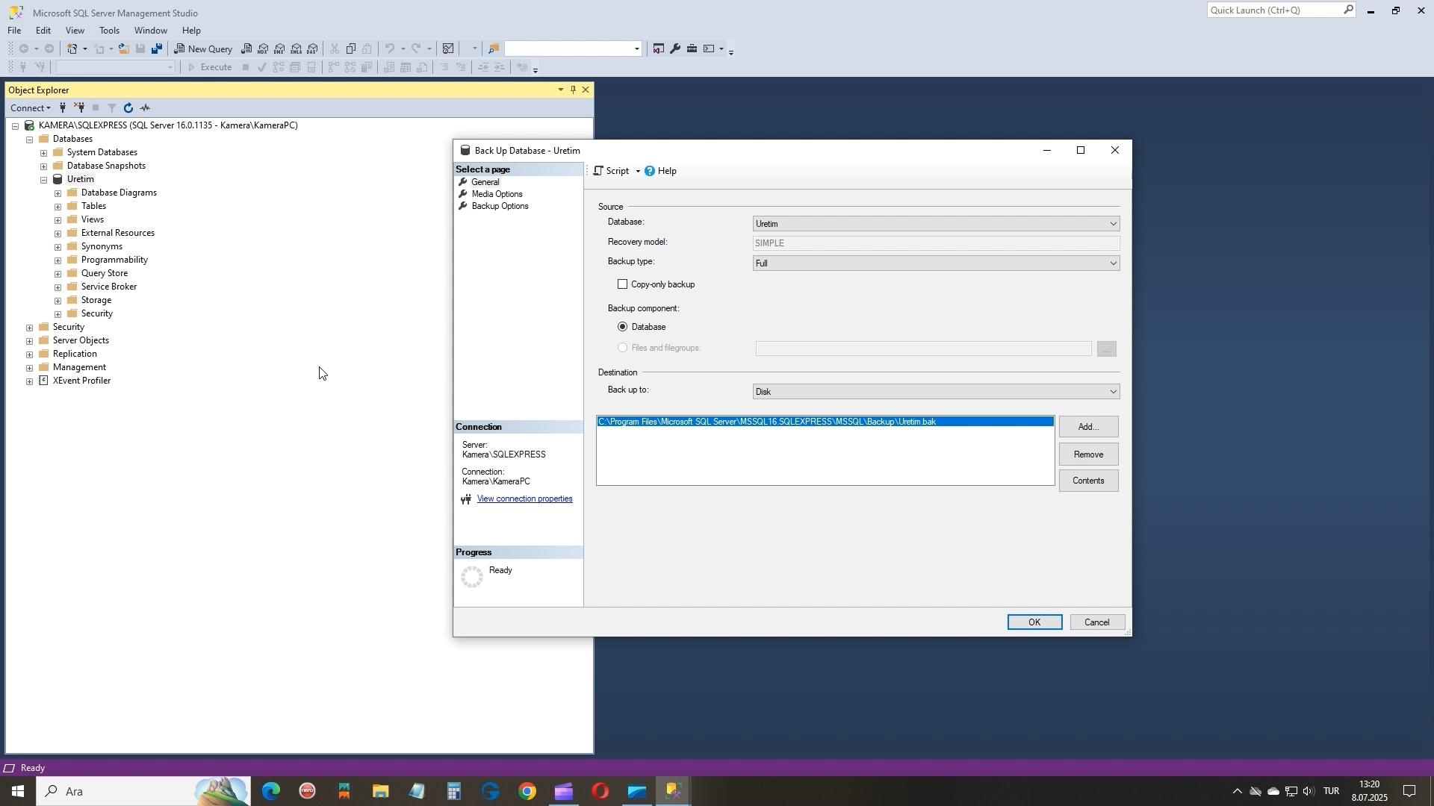Screen dimensions: 1434x806
Task: Enable the Copy-only backup checkbox
Action: 622,284
